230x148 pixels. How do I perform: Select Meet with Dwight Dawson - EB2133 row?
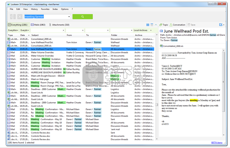[81, 76]
